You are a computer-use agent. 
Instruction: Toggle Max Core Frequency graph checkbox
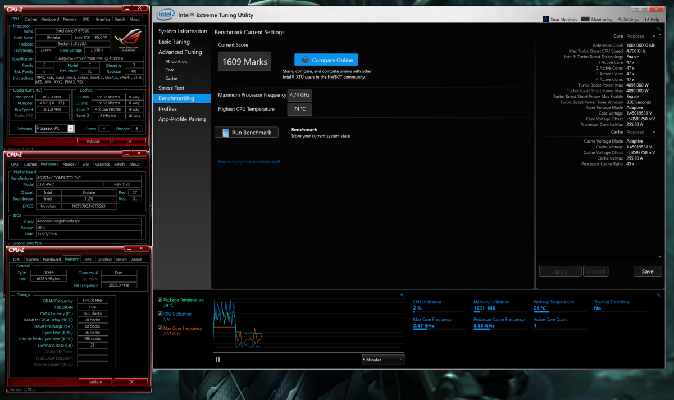tap(161, 328)
